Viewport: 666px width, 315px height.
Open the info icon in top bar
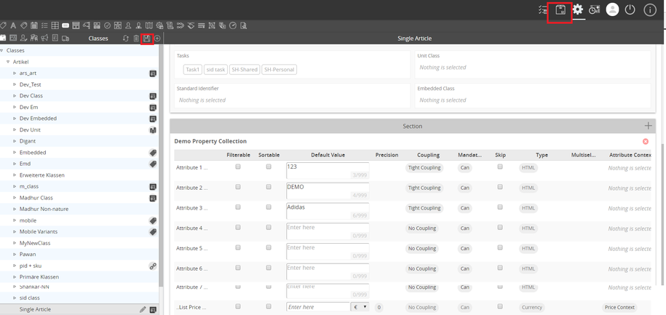point(650,10)
